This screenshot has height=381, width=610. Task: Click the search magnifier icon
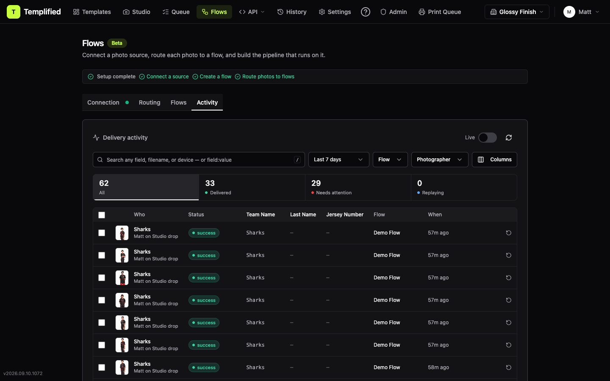(100, 160)
